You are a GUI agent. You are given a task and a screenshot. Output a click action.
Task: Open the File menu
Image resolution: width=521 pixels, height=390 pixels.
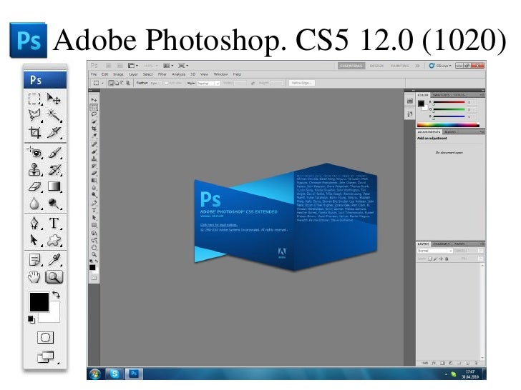(x=94, y=74)
